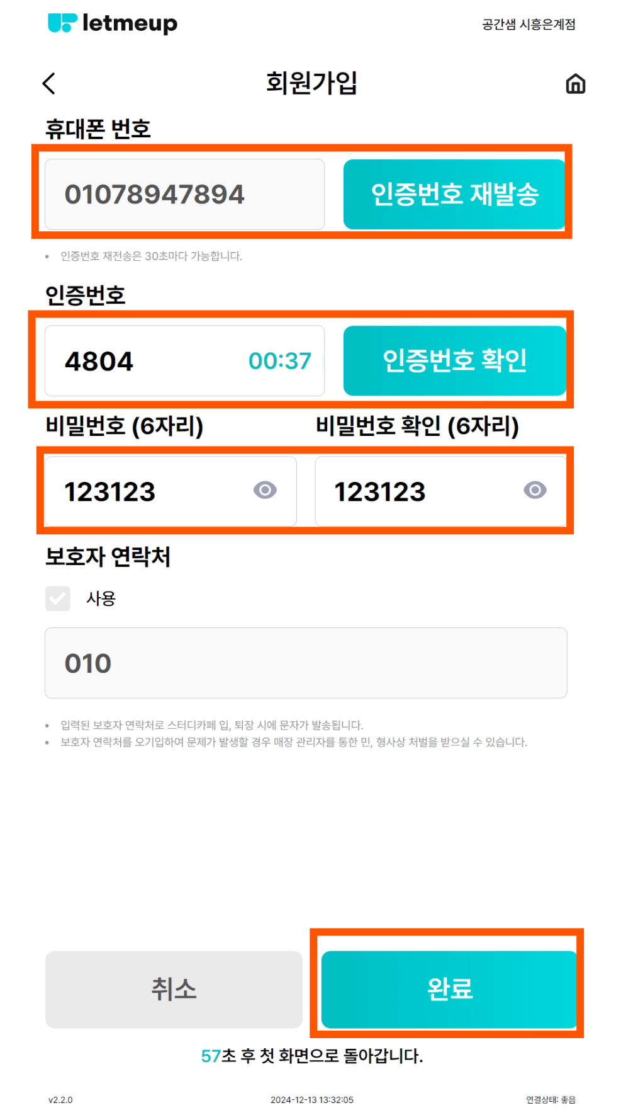Screen dimensions: 621x1115
Task: Reveal the password confirmation via its eye icon
Action: pos(535,490)
